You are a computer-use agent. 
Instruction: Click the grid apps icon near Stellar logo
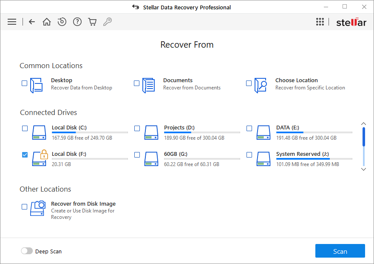[x=320, y=21]
